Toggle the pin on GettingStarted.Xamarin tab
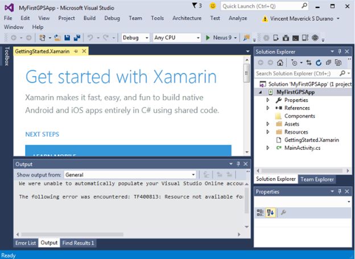The image size is (355, 259). pos(76,51)
